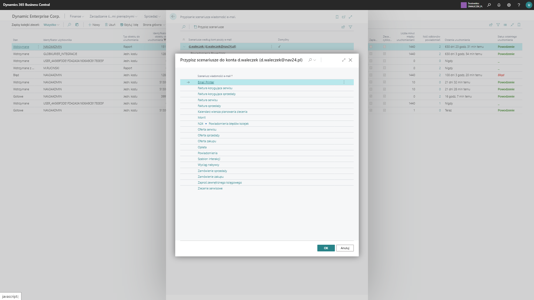Image resolution: width=534 pixels, height=300 pixels.
Task: Expand Zarządzanie środkami pieniężnymi menu
Action: 113,16
